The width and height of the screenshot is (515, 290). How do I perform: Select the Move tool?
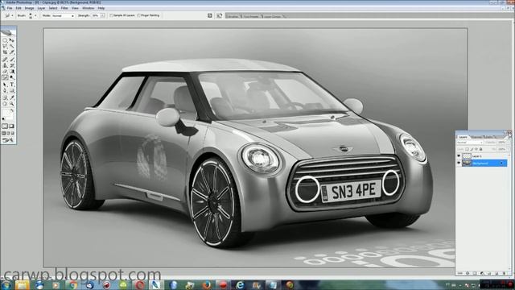[12, 39]
